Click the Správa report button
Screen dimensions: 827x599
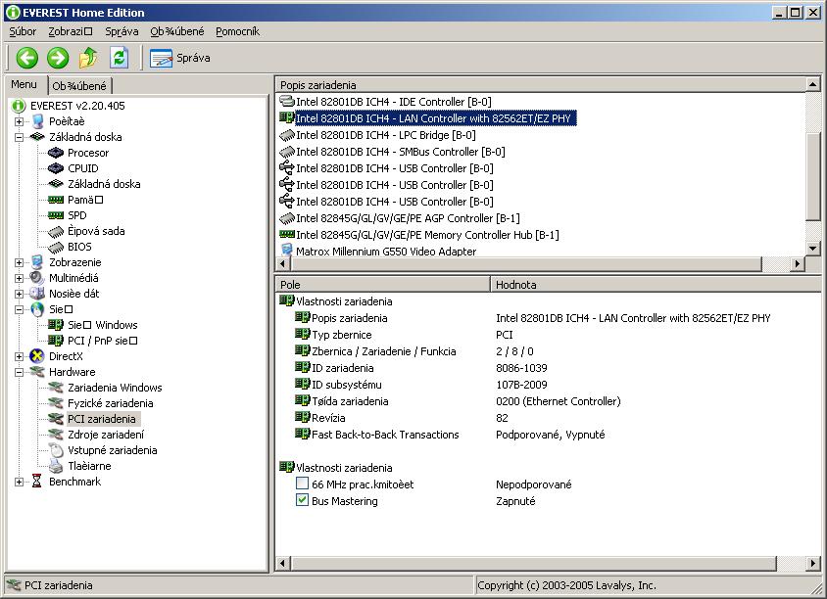tap(179, 58)
